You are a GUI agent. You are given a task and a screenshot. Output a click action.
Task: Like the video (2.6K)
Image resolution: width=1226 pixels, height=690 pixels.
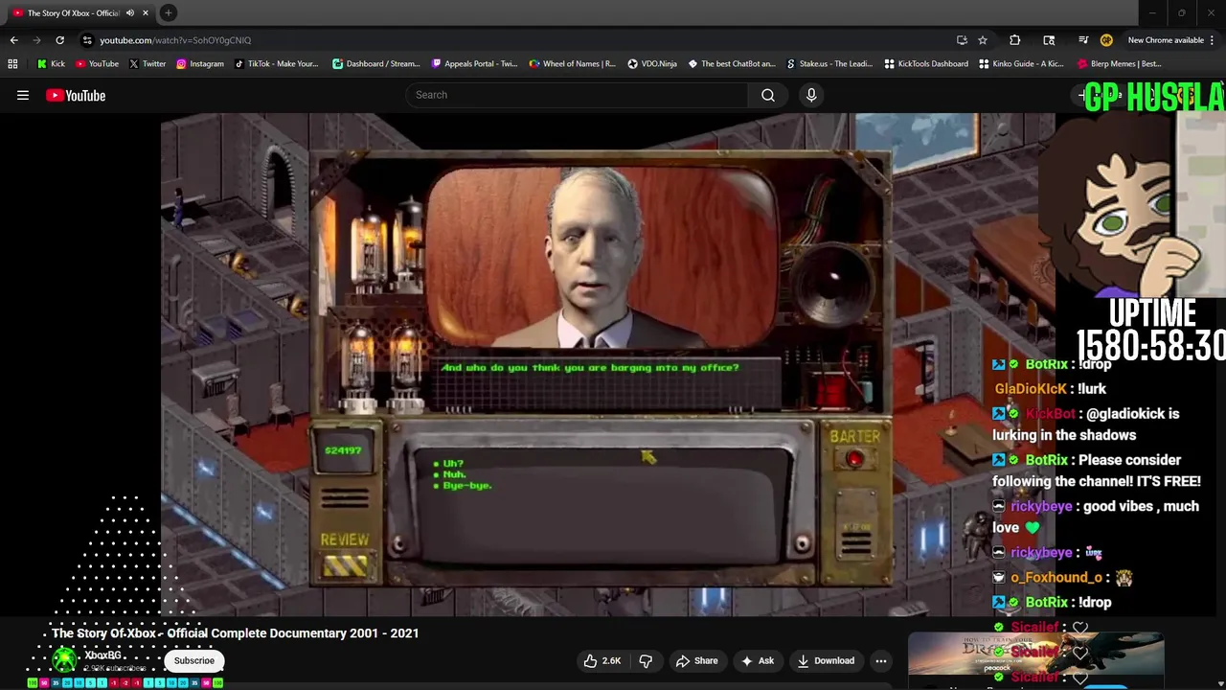pos(602,660)
